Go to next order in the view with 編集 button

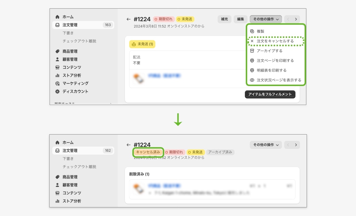pyautogui.click(x=296, y=19)
